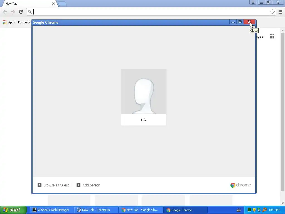
Task: Click the search magnifier icon in the address bar
Action: point(30,12)
